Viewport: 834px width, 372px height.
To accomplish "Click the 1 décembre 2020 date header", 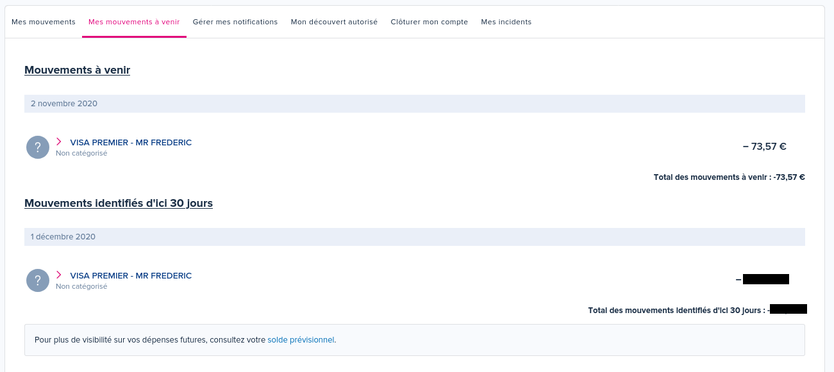I will click(63, 237).
